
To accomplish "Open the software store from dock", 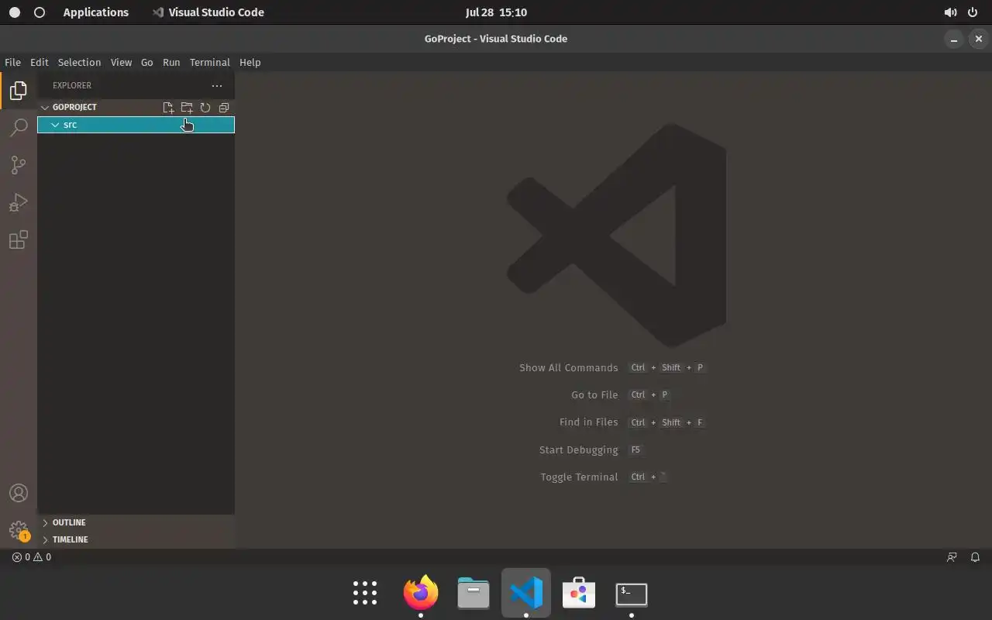I will point(579,594).
